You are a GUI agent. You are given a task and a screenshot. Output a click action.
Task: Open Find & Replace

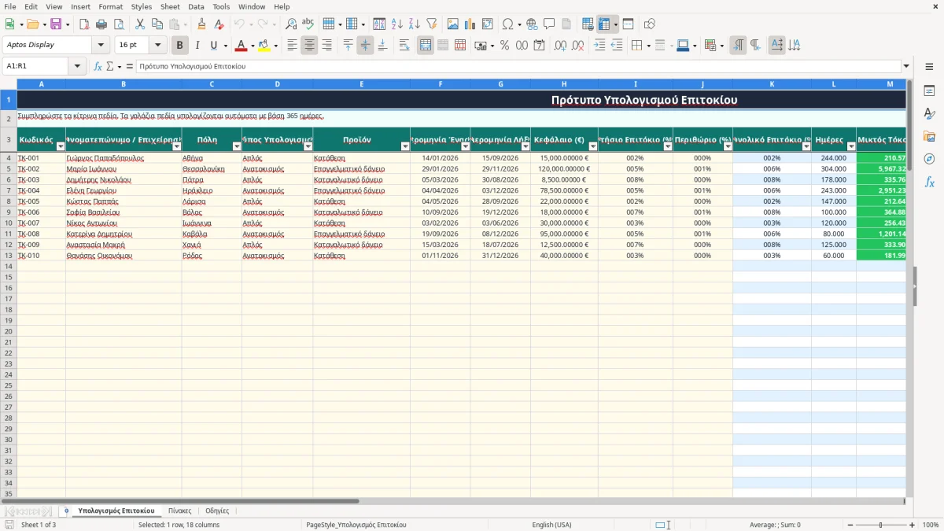pos(291,24)
